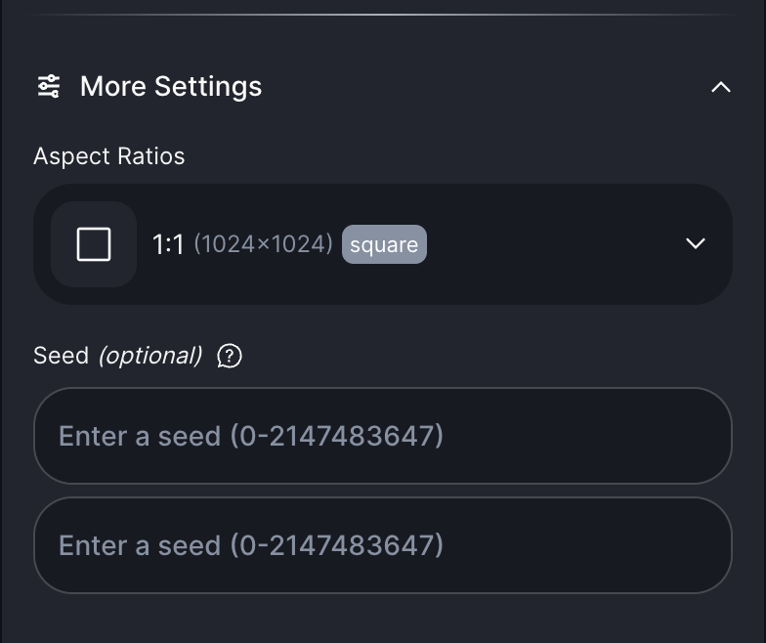Focus the second seed input field
The width and height of the screenshot is (766, 643).
click(293, 545)
